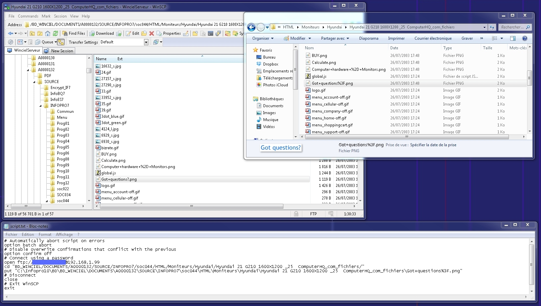The height and width of the screenshot is (306, 541).
Task: Open the terminal console icon
Action: (211, 33)
